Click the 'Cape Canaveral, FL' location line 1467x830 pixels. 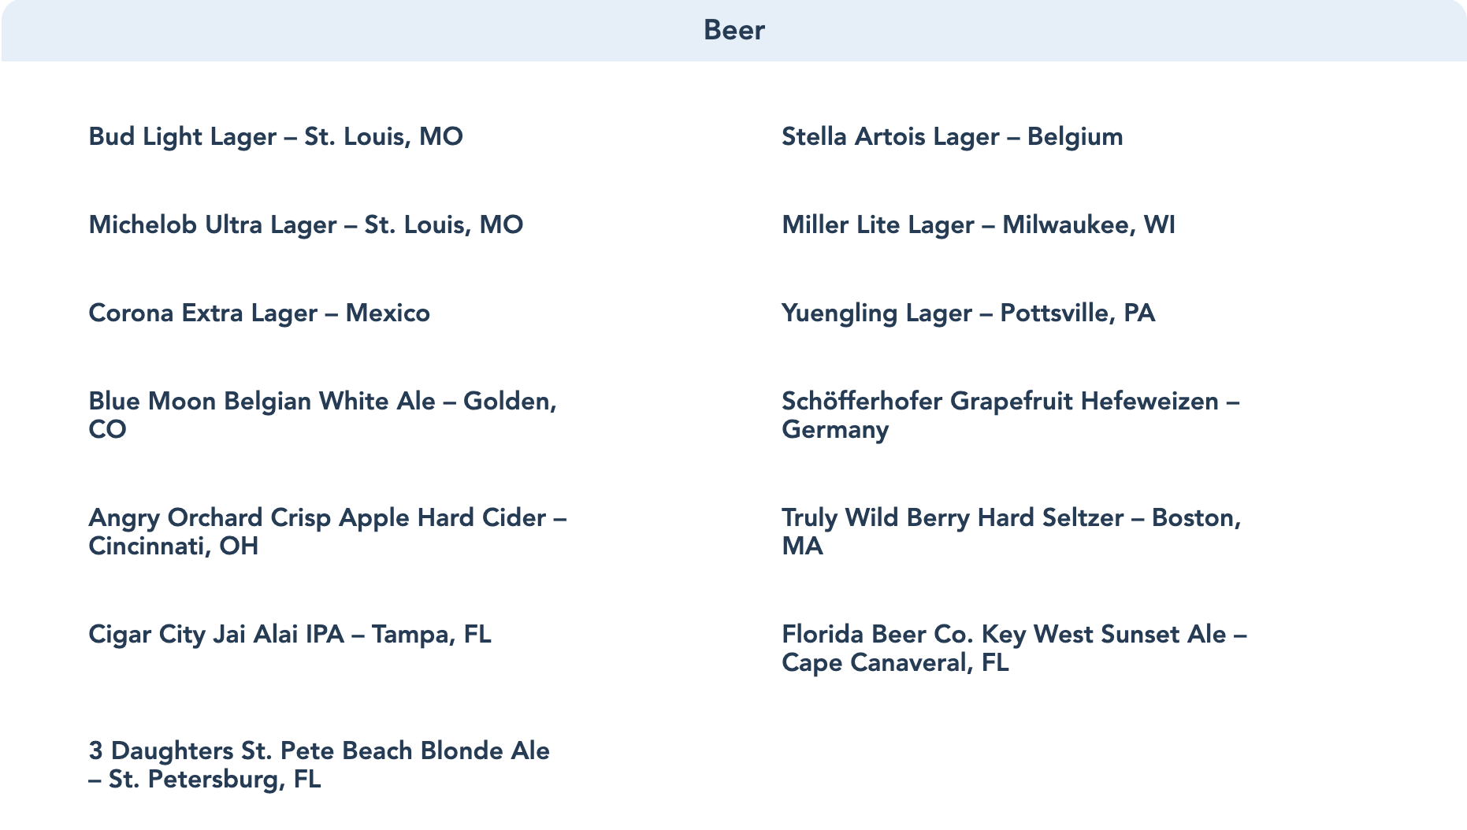(x=895, y=663)
